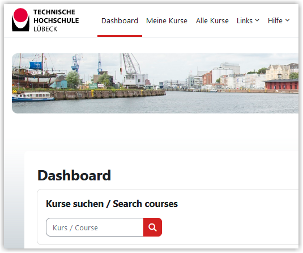Open the Links menu label
The image size is (303, 253).
[245, 20]
